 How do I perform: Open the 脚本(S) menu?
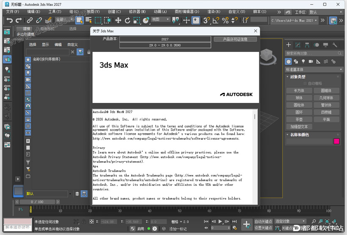point(259,12)
